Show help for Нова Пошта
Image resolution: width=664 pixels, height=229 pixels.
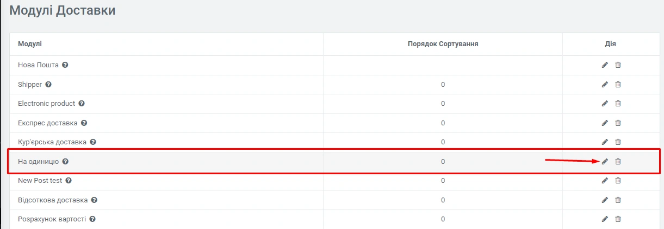65,65
